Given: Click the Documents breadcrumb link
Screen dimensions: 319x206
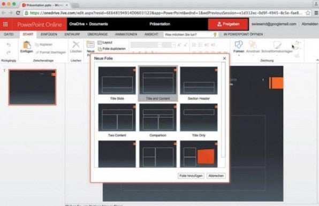Looking at the screenshot, I should [98, 24].
